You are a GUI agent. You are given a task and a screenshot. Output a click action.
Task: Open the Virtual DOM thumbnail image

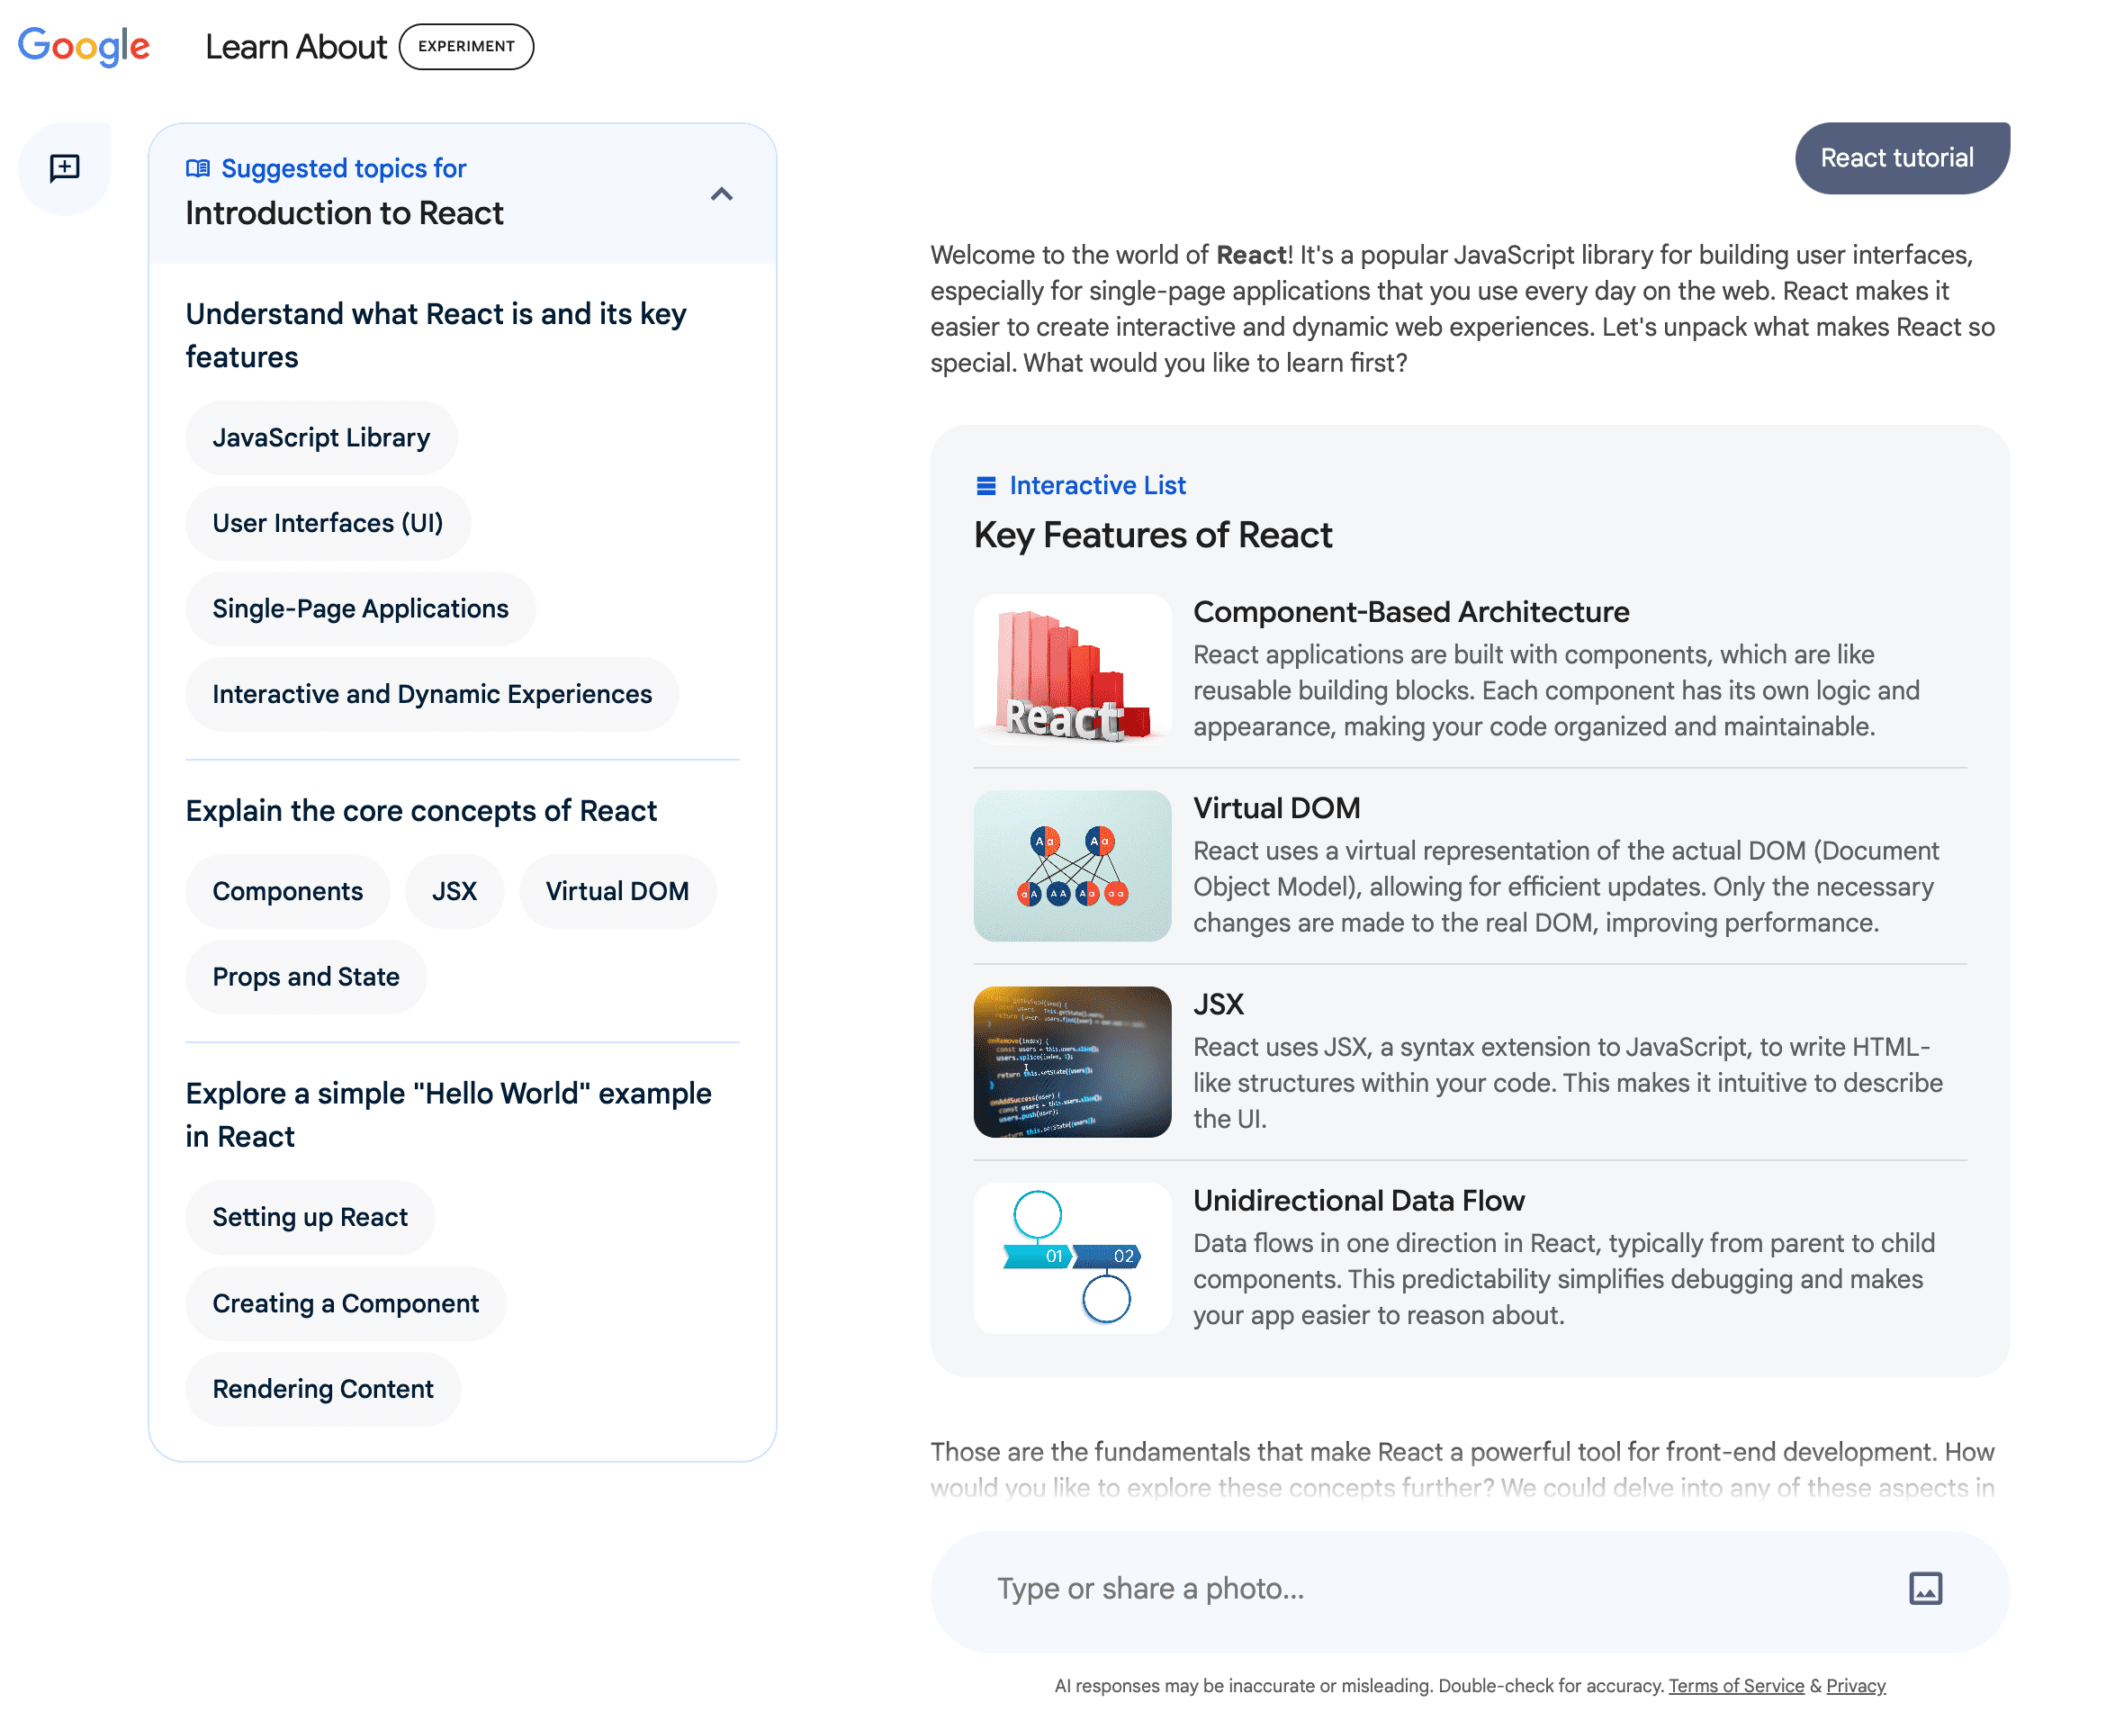click(x=1071, y=866)
